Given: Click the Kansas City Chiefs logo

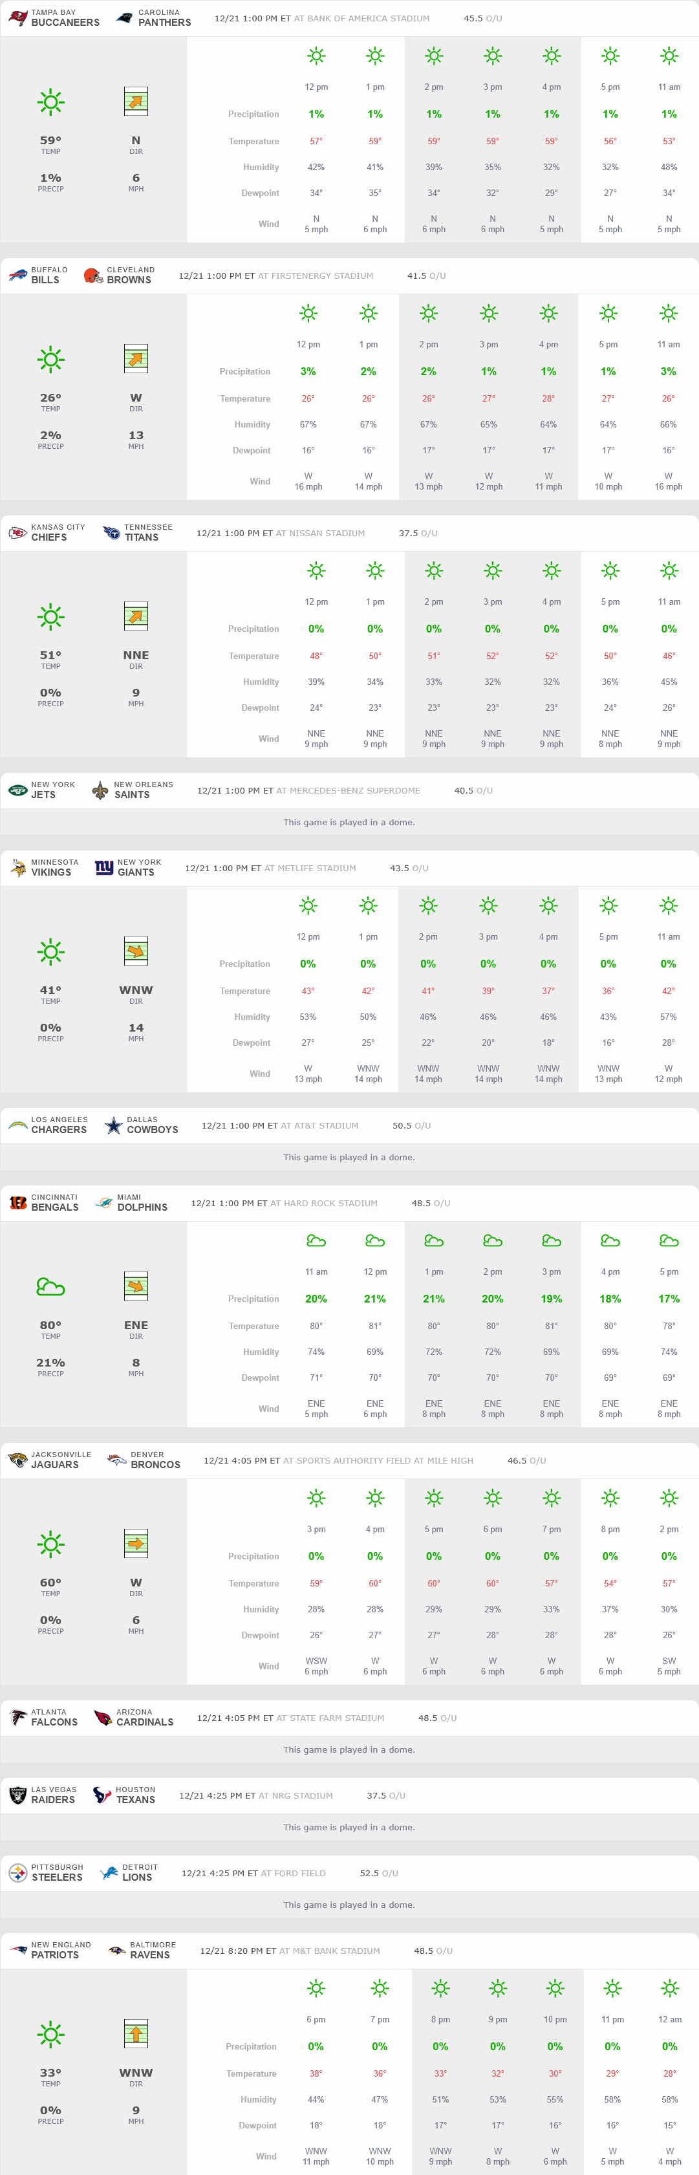Looking at the screenshot, I should [x=17, y=533].
